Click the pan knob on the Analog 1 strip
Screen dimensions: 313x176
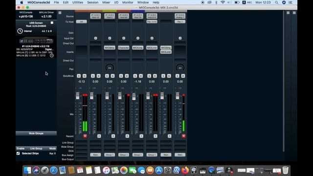(x=180, y=67)
